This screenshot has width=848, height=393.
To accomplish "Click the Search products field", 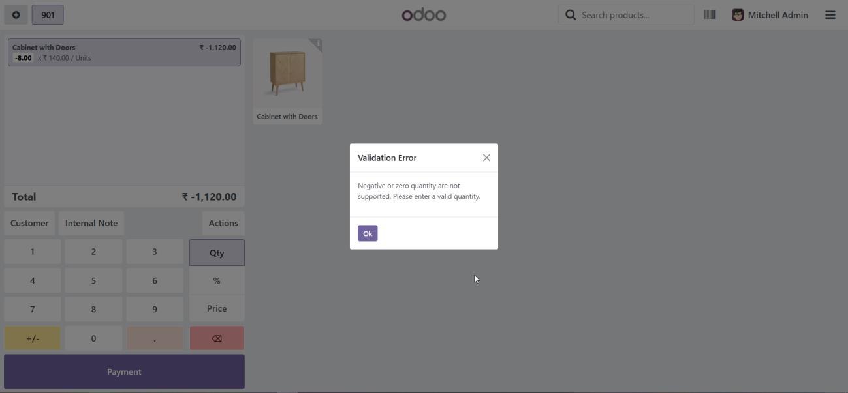I will (633, 15).
